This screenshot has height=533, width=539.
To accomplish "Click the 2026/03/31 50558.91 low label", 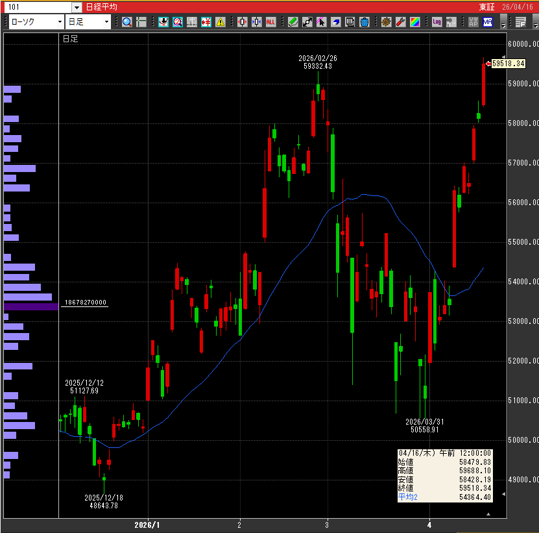I will pyautogui.click(x=425, y=426).
